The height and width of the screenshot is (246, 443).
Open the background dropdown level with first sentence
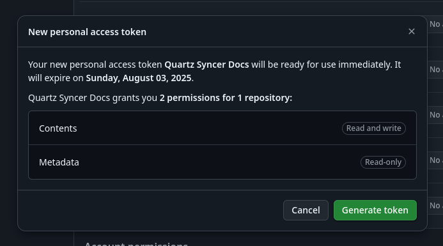435,70
